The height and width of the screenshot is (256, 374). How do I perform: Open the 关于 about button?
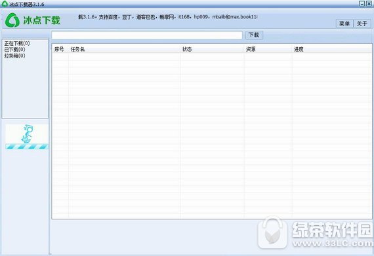[362, 24]
